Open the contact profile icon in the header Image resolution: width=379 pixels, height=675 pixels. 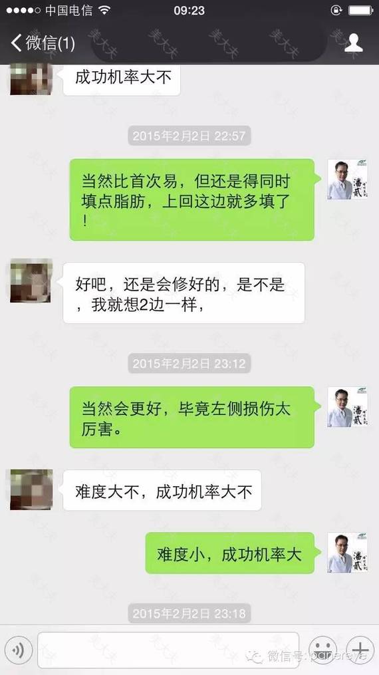point(354,43)
